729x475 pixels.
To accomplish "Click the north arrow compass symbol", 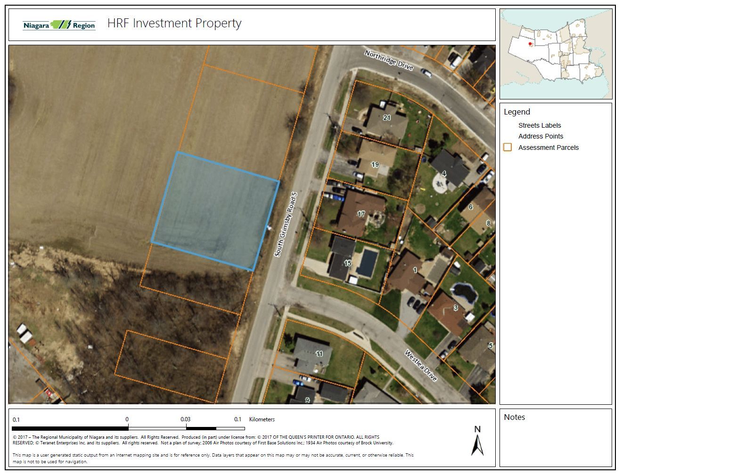I will pos(477,441).
